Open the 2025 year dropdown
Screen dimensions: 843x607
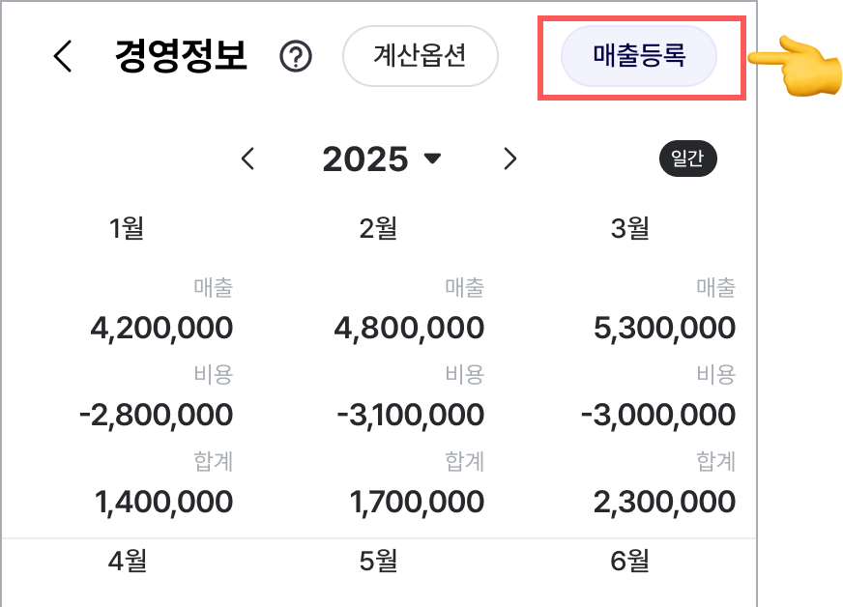(x=381, y=159)
